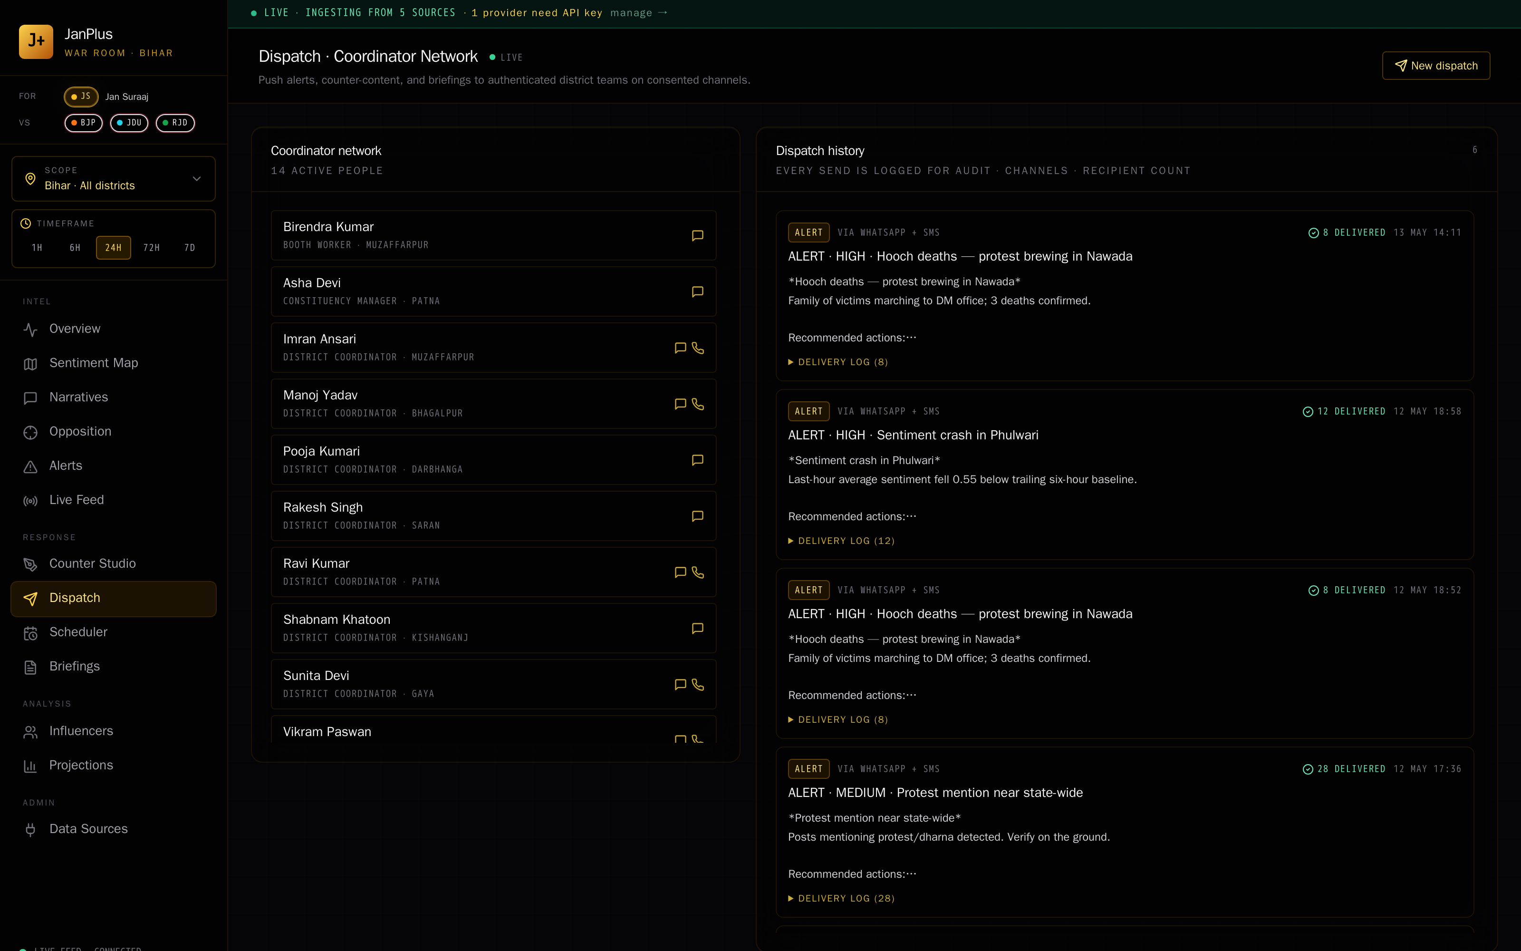The width and height of the screenshot is (1521, 951).
Task: Open the 13 May Nawada hooch alert title
Action: [x=960, y=257]
